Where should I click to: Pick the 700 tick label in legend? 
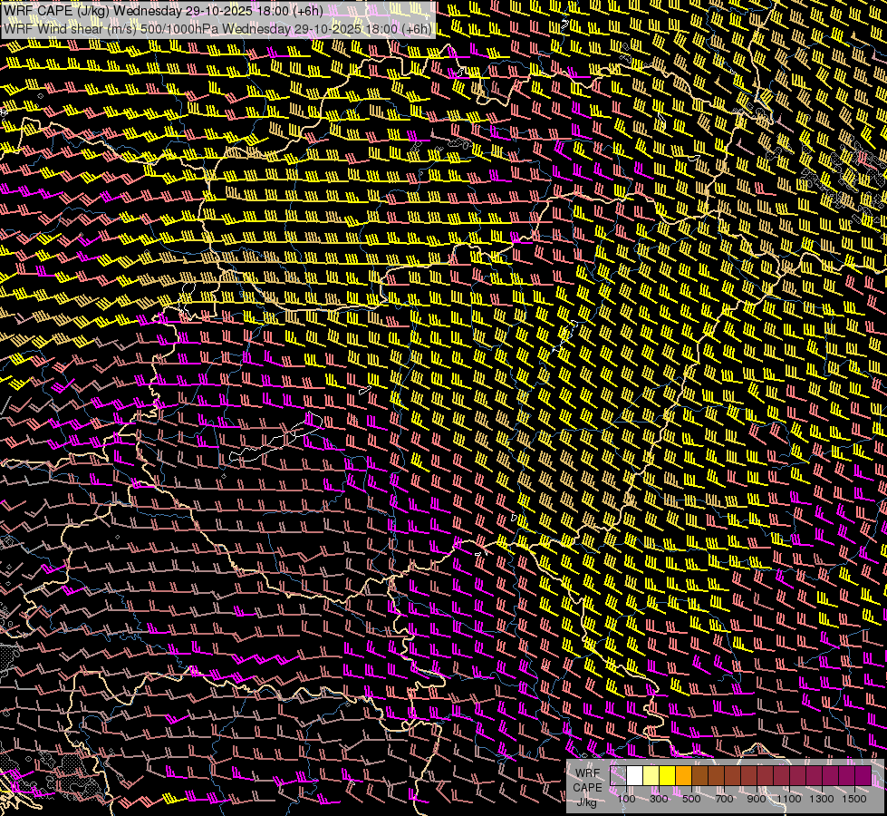(x=724, y=799)
